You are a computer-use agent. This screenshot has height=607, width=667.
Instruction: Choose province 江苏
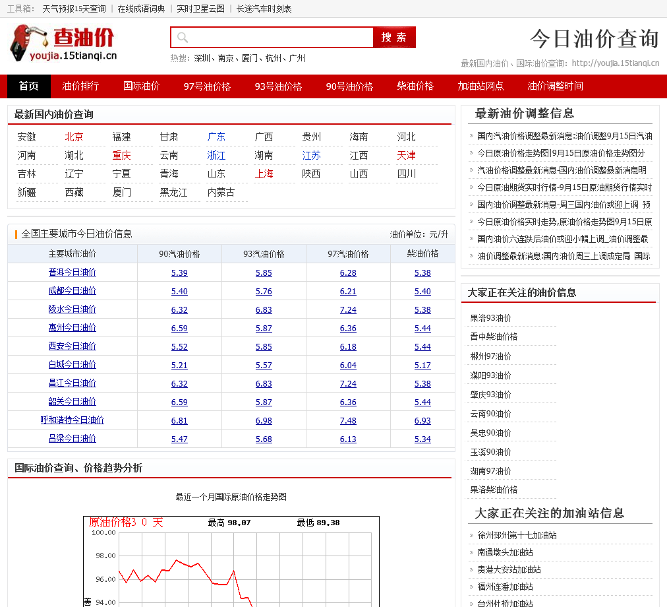point(311,156)
